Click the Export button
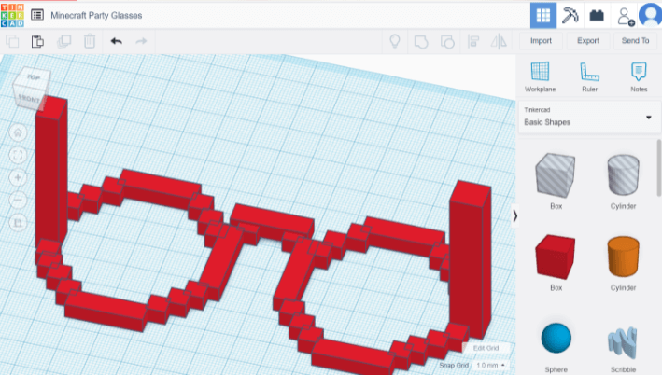Viewport: 662px width, 375px height. (x=588, y=41)
